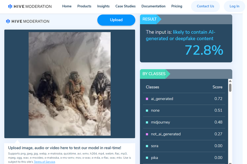The image size is (247, 164).
Task: Click the scroll up arrow in classes list
Action: click(x=230, y=81)
